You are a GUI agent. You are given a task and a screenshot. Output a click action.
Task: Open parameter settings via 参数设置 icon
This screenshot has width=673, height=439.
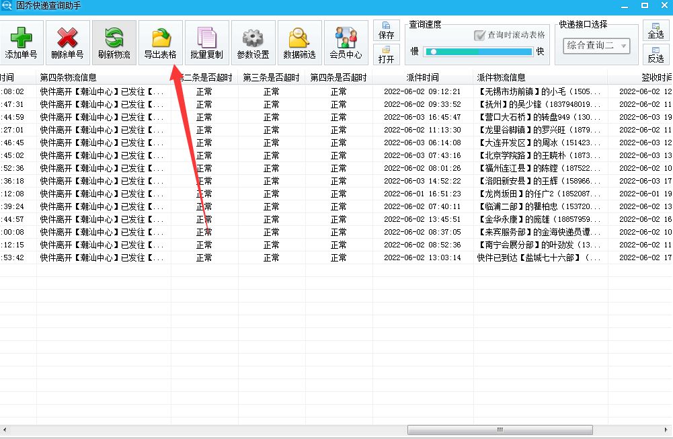(x=253, y=41)
